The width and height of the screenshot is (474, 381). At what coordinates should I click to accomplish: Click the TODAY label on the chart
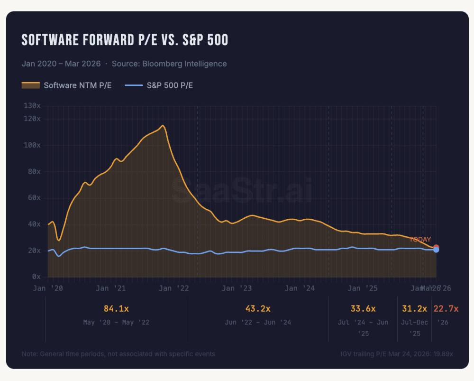420,240
